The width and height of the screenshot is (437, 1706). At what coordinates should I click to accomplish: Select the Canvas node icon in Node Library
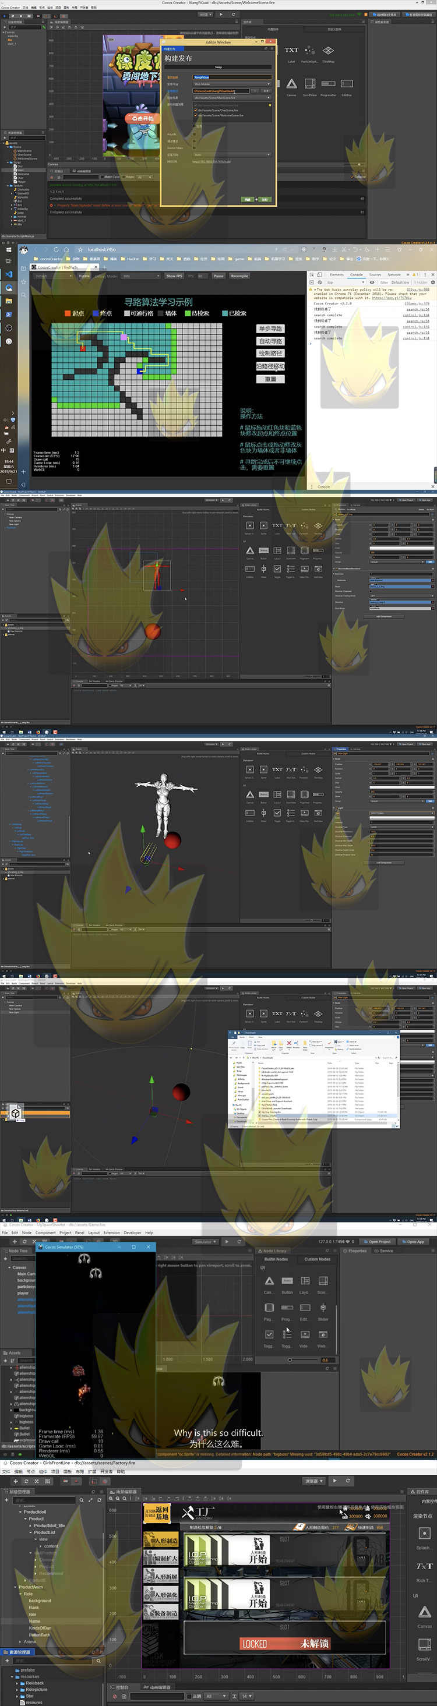pos(269,1281)
